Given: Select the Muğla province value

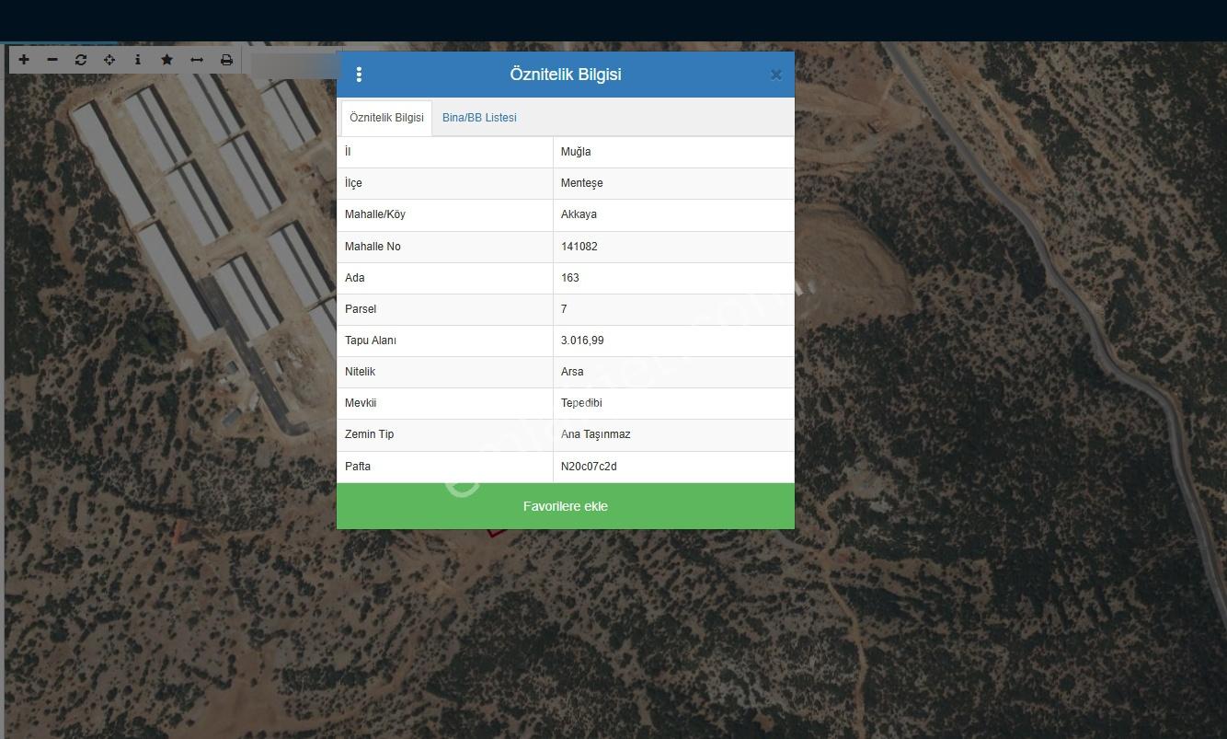Looking at the screenshot, I should 576,152.
